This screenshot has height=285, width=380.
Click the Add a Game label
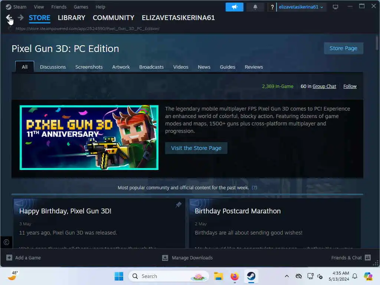(28, 258)
